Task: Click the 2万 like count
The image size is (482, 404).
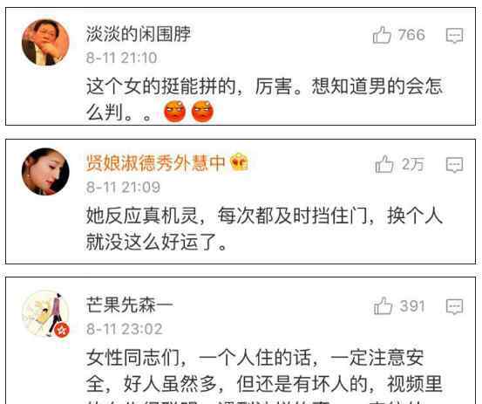Action: (x=413, y=164)
